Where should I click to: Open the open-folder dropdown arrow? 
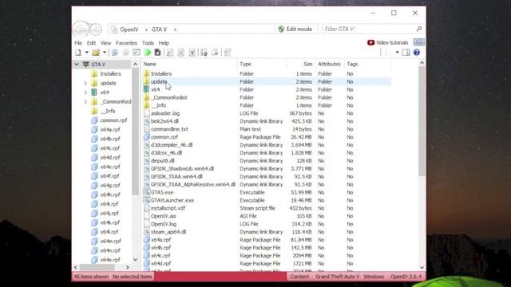[x=105, y=53]
